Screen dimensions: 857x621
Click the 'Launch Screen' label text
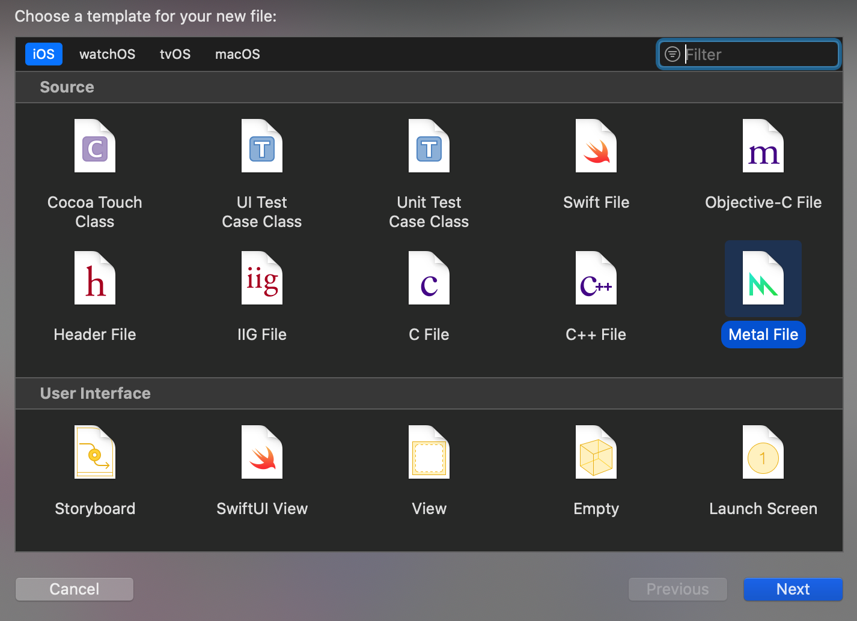[763, 509]
